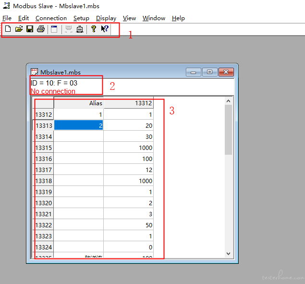Click the vertical scrollbar thumb

[x=228, y=130]
